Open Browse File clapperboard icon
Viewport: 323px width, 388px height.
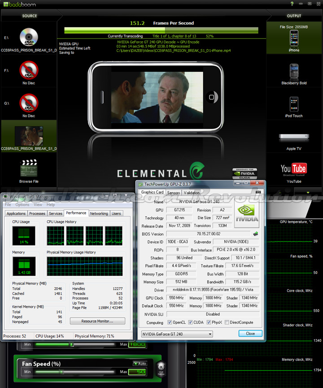(x=29, y=169)
